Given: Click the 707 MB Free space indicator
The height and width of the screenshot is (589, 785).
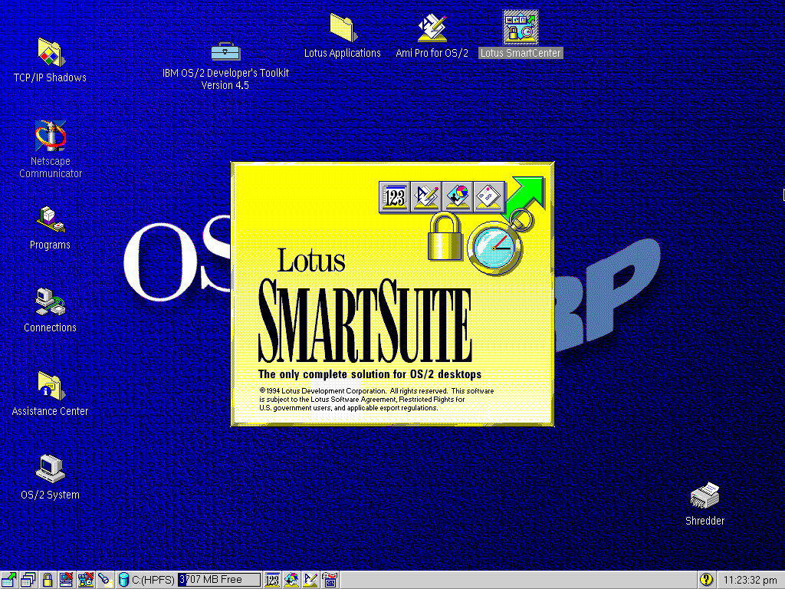Looking at the screenshot, I should click(219, 580).
